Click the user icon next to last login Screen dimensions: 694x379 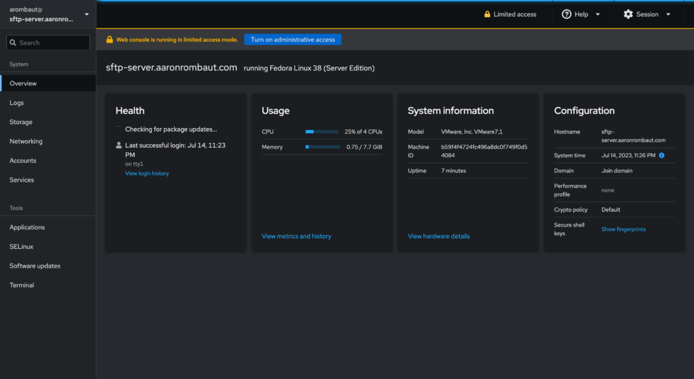click(119, 145)
